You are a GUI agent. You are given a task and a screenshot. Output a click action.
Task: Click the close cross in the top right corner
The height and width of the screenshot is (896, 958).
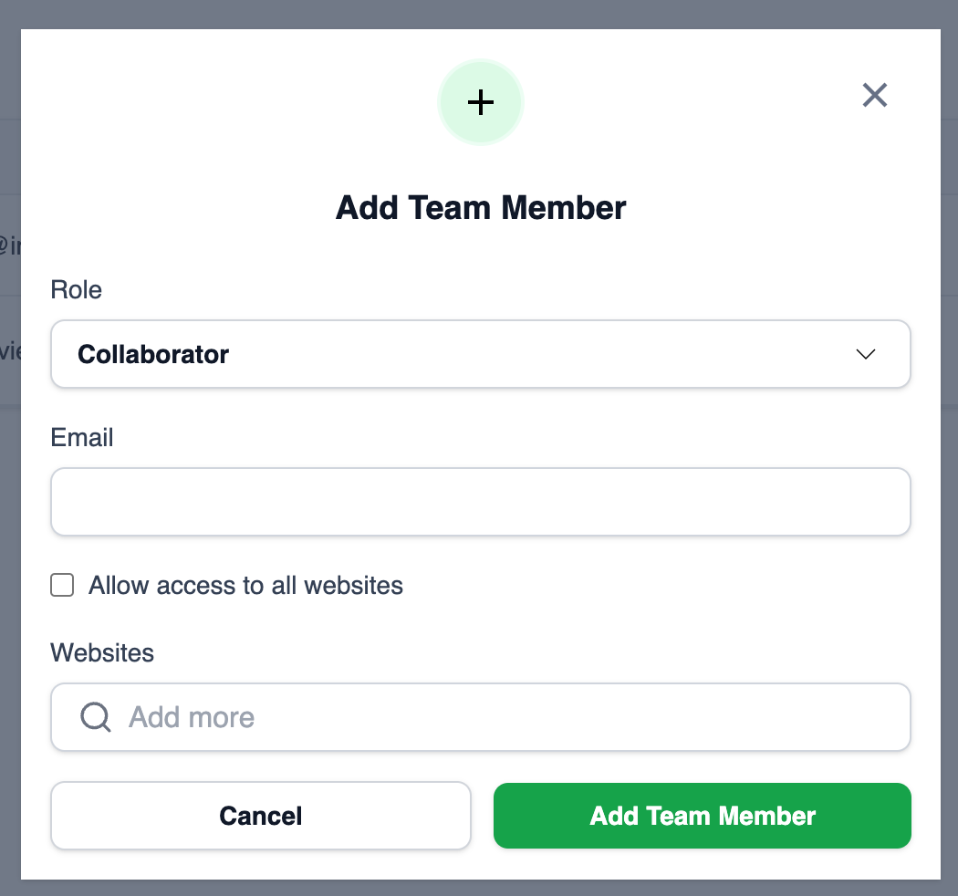point(874,95)
